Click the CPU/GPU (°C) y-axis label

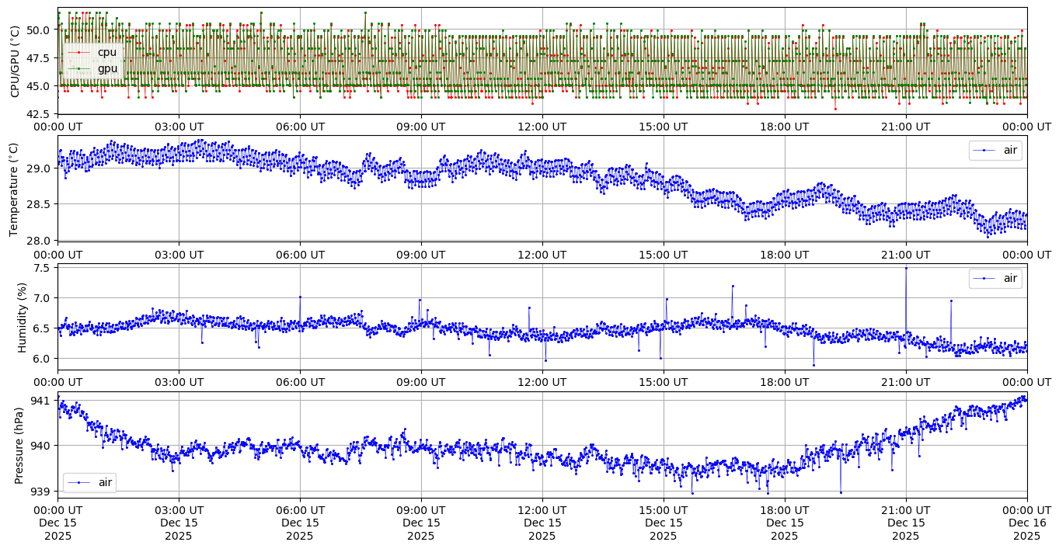coord(15,61)
